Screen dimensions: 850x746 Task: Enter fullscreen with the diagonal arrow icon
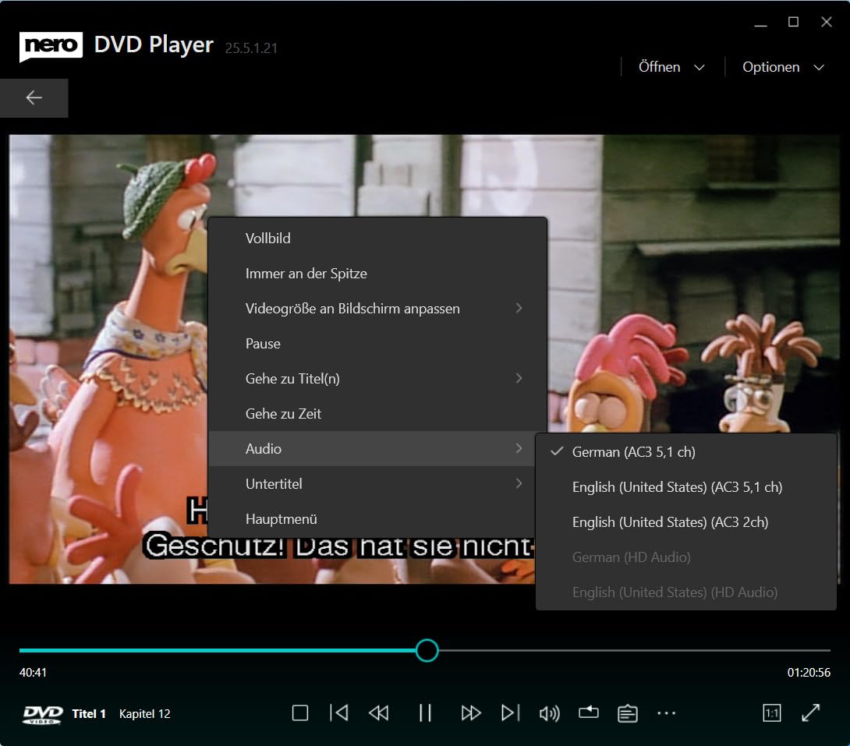tap(811, 713)
